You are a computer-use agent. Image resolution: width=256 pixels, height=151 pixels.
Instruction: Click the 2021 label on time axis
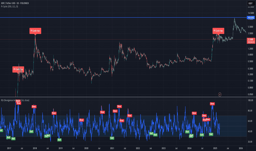(112, 148)
